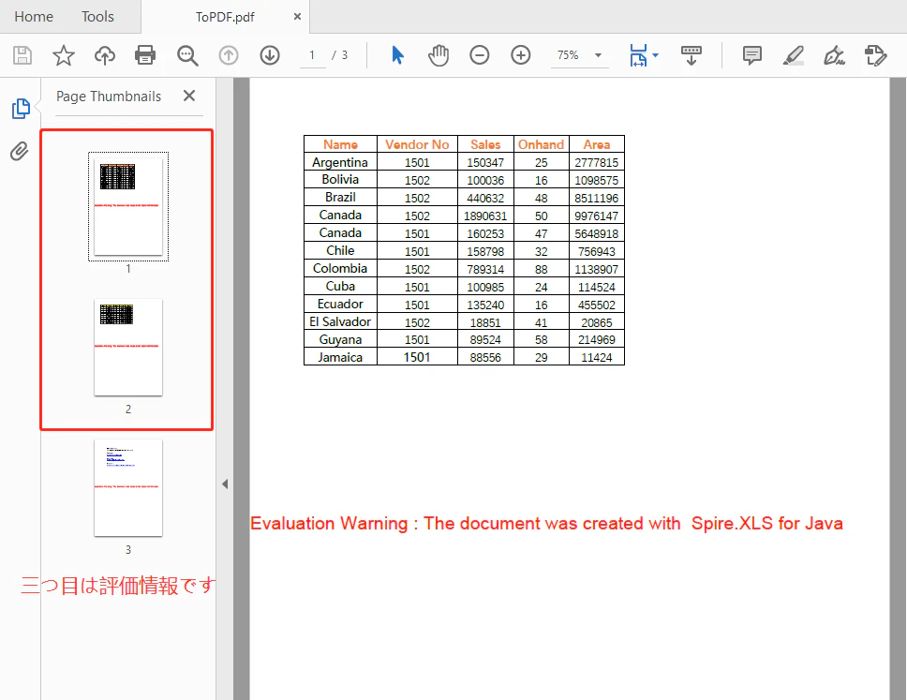Switch to the Home tab
Screen dimensions: 907x700
[34, 17]
